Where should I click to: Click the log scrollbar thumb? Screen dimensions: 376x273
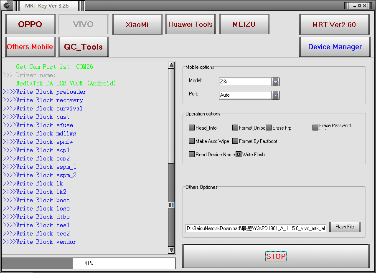(x=171, y=205)
